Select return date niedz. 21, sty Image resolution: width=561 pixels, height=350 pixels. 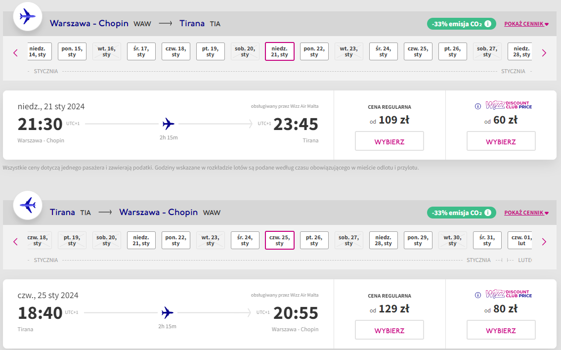pos(141,240)
